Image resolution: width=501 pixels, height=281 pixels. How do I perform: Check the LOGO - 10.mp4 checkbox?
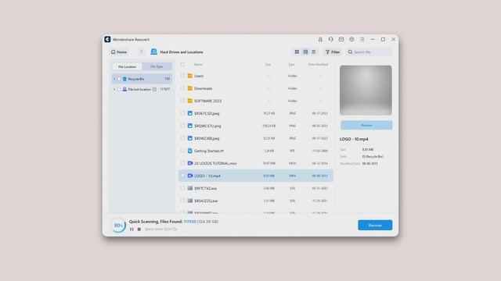[182, 175]
